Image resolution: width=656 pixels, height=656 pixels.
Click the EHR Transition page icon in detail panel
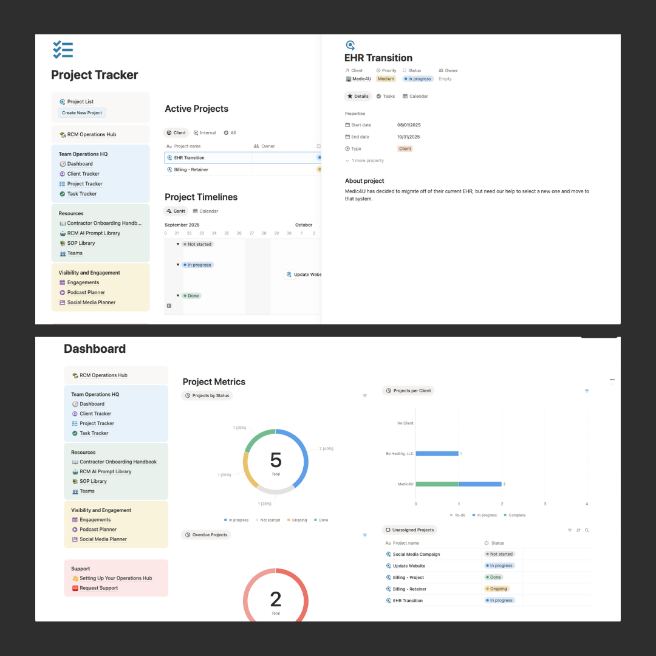[x=350, y=45]
